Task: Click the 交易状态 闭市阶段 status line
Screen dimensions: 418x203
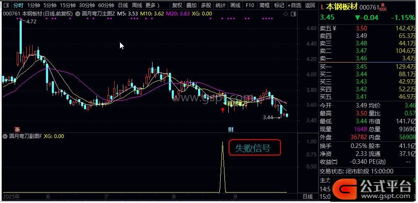Action: [357, 172]
